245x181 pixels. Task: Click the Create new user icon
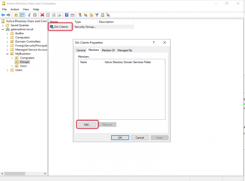(x=80, y=15)
